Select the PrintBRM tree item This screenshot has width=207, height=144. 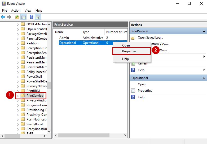click(33, 91)
